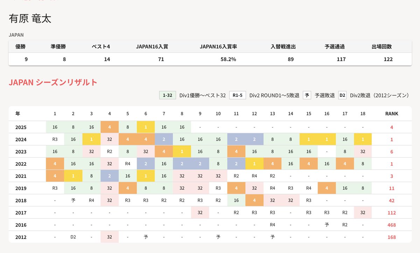Select the 2018 round 2 予 cell
Screen dimensions: 420x253
pos(73,201)
